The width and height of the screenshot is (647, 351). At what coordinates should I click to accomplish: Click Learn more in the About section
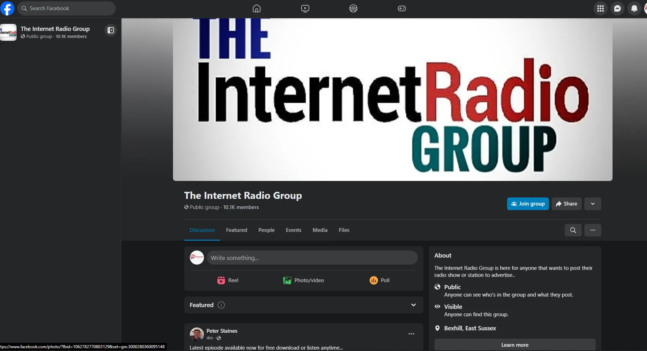[x=514, y=345]
